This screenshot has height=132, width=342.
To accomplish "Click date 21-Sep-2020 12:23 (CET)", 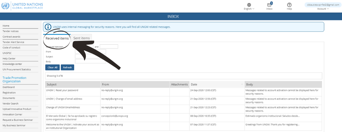I will point(203,107).
